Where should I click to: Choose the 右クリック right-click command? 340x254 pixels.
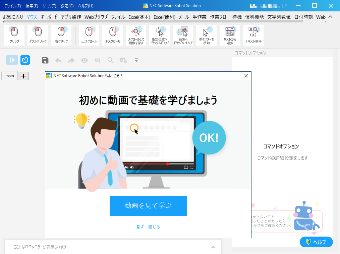pos(61,35)
